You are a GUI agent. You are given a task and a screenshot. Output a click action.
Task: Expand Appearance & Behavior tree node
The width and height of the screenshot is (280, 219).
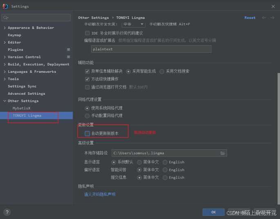(4, 28)
